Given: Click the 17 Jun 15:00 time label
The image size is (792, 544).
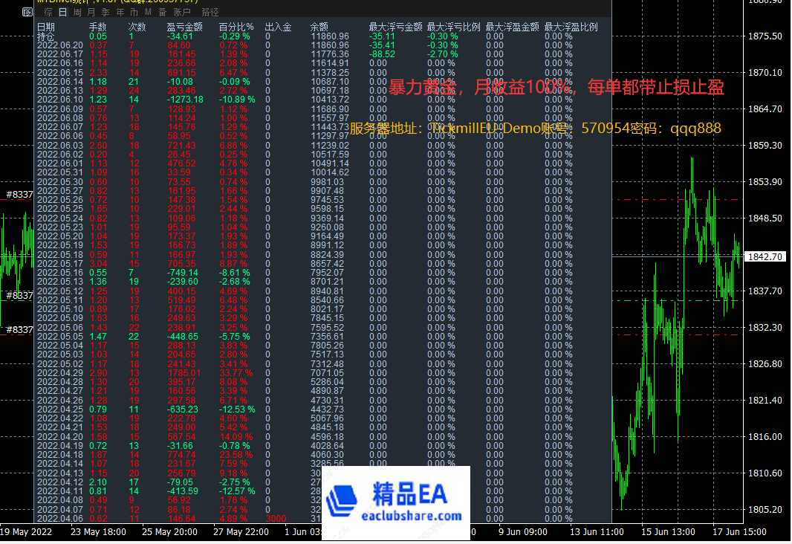Looking at the screenshot, I should click(x=739, y=532).
